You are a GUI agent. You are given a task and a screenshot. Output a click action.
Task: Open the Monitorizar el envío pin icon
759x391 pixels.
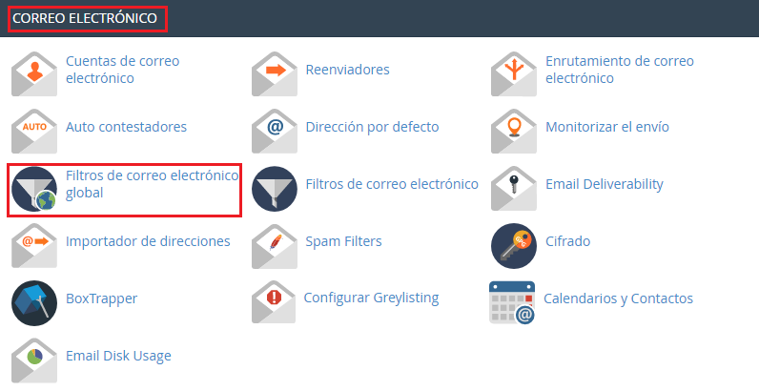514,132
